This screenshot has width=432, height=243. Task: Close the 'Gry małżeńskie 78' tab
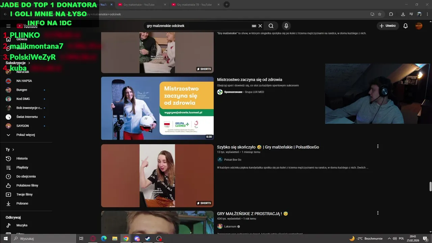coord(218,5)
